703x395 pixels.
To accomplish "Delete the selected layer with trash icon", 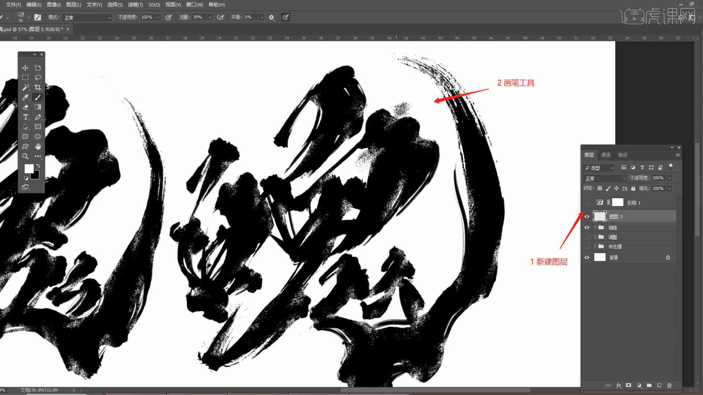I will (x=670, y=385).
